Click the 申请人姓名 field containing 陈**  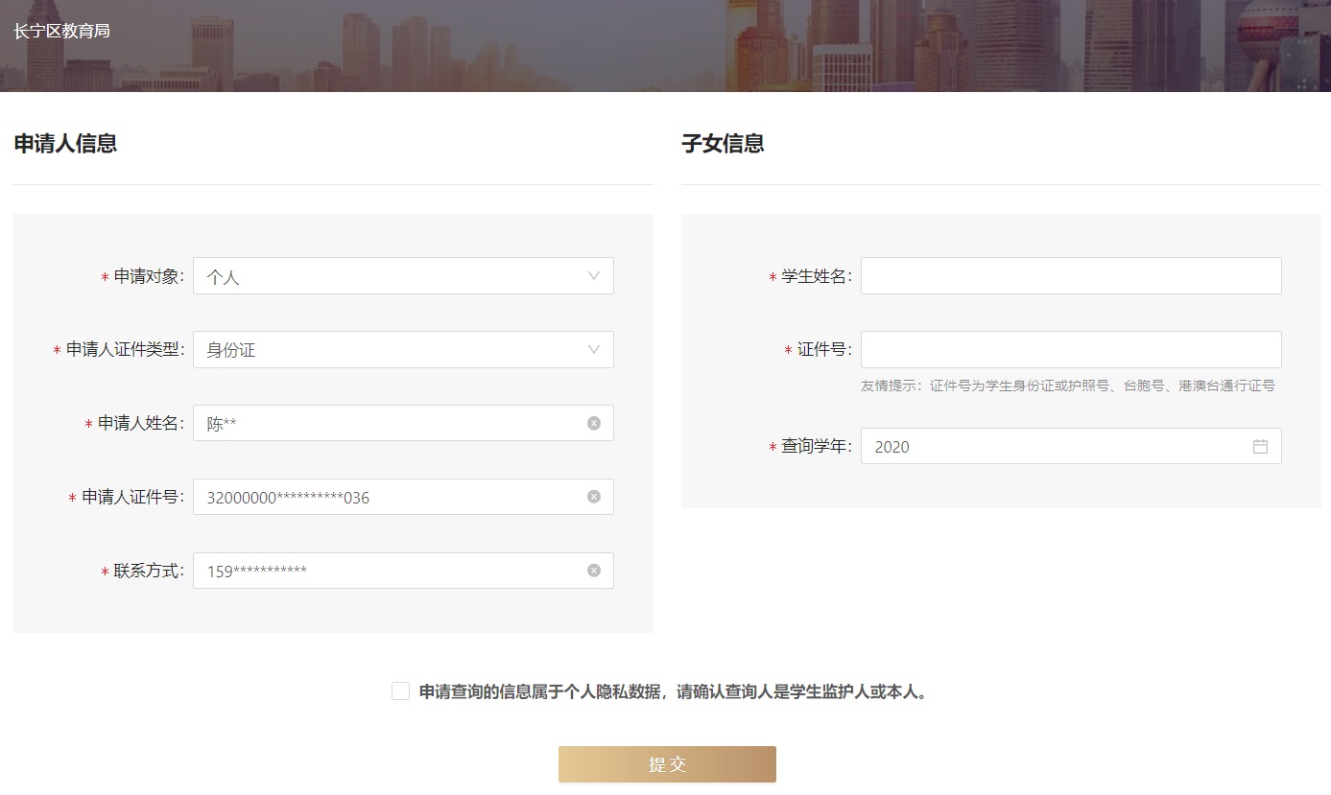384,423
